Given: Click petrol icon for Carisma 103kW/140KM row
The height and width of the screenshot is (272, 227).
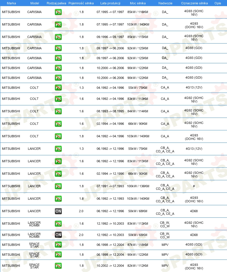Looking at the screenshot, I should (58, 24).
